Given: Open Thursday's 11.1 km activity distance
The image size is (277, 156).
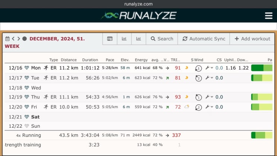Looking at the screenshot, I should [69, 97].
